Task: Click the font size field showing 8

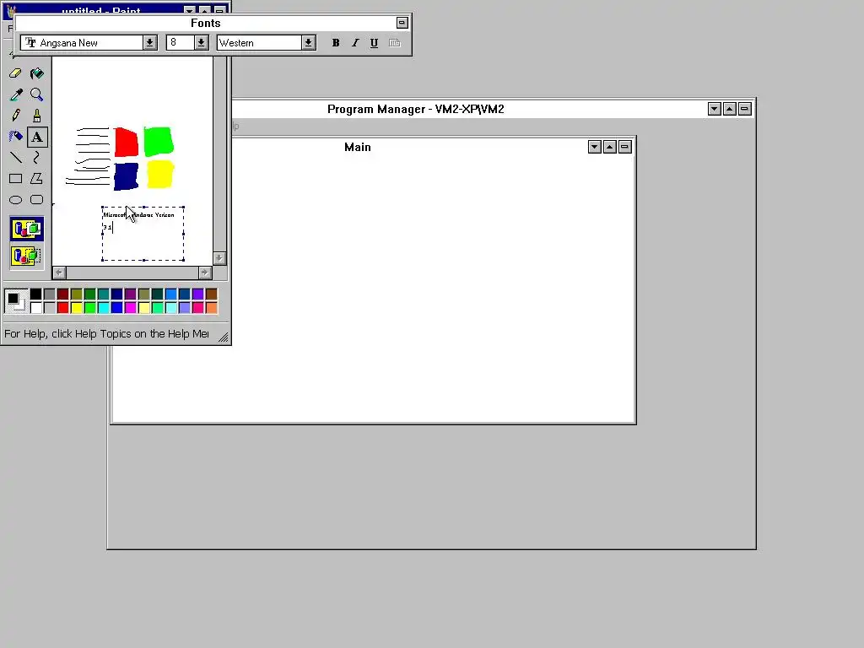Action: click(181, 43)
